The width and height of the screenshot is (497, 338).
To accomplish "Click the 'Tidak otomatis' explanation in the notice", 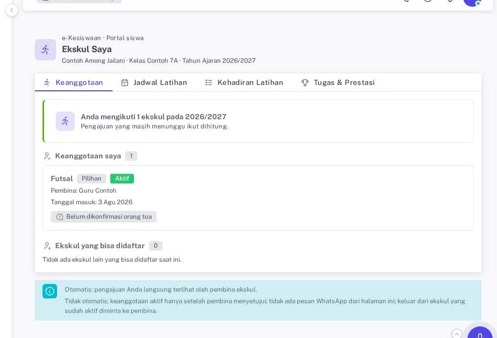I will pos(265,306).
